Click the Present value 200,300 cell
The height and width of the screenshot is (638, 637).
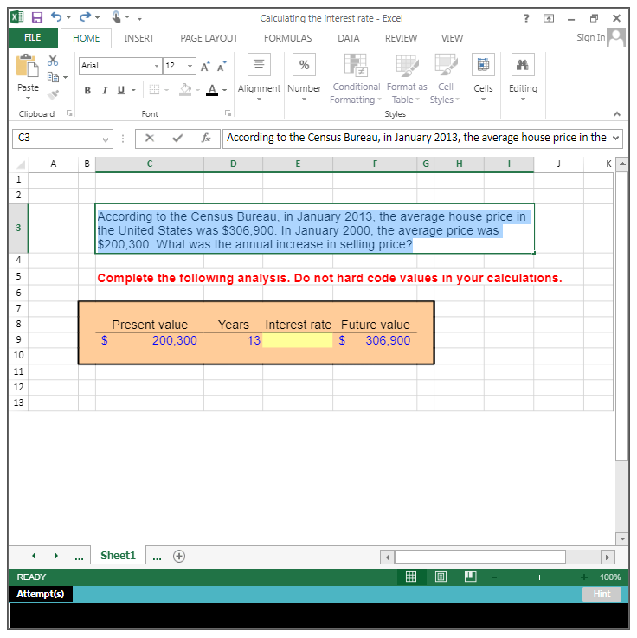click(150, 340)
